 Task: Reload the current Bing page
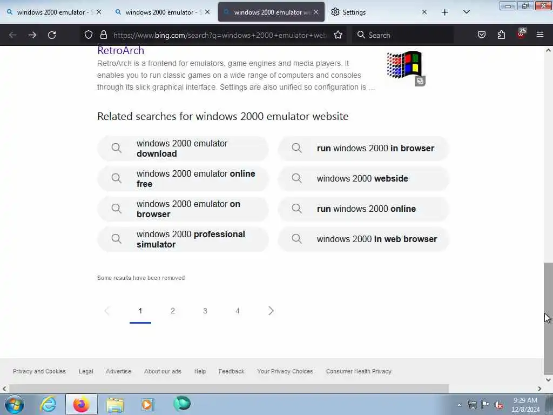[52, 35]
